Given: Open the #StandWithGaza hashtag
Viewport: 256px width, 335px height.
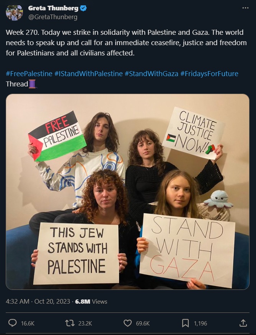Looking at the screenshot, I should pyautogui.click(x=152, y=74).
